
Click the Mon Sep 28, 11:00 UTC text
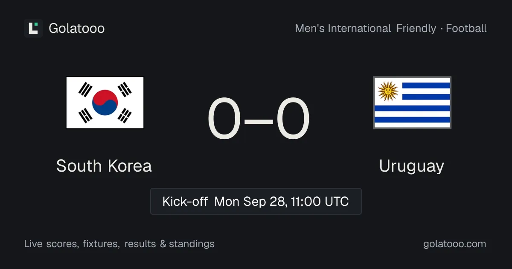tap(282, 201)
